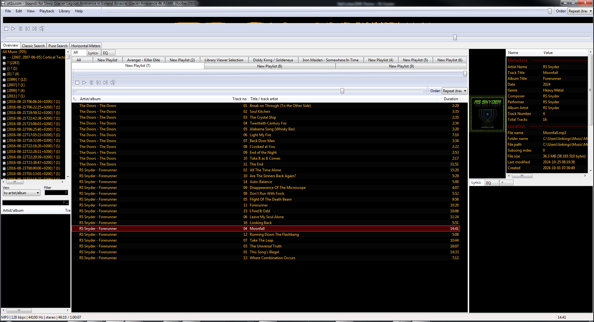Click the seek slider left of the playlist Order
The width and height of the screenshot is (594, 322).
249,91
